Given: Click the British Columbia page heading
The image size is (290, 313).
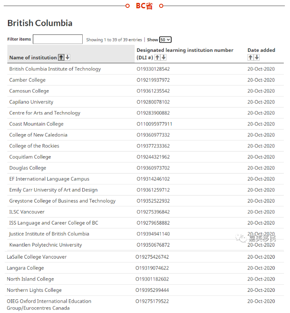Looking at the screenshot, I should click(40, 23).
